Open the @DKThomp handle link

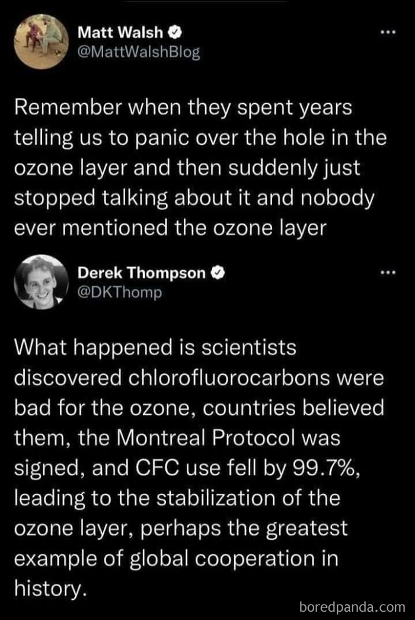click(120, 293)
